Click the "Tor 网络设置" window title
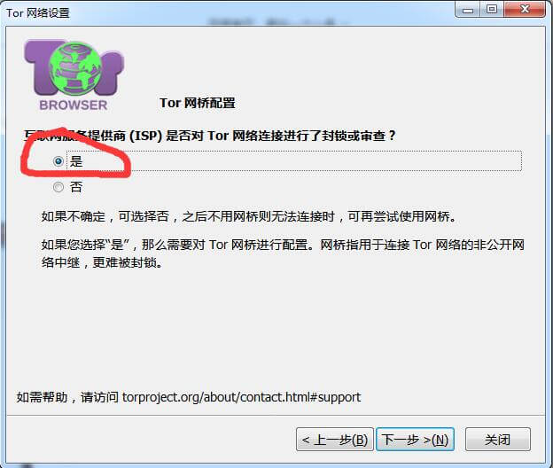This screenshot has height=468, width=553. pos(38,13)
